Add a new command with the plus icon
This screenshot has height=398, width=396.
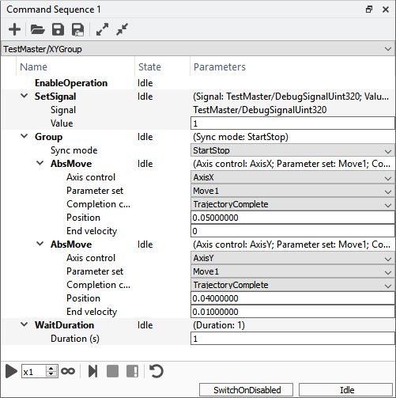point(14,29)
